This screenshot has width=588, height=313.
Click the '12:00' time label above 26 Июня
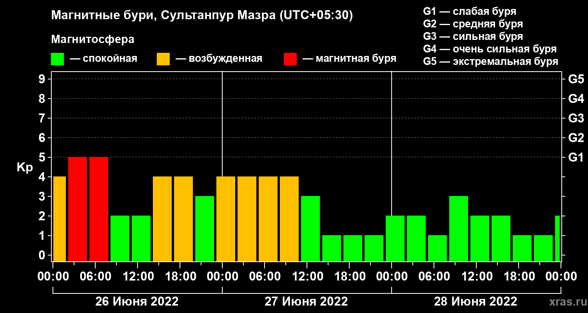pyautogui.click(x=138, y=277)
